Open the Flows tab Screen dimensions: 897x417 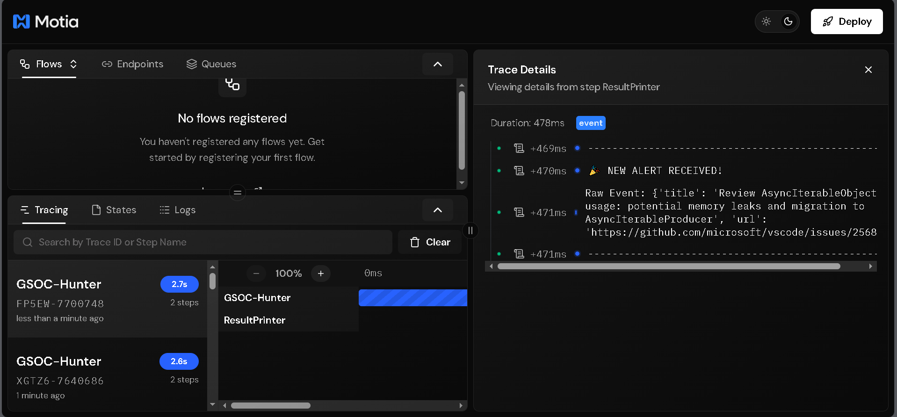49,64
